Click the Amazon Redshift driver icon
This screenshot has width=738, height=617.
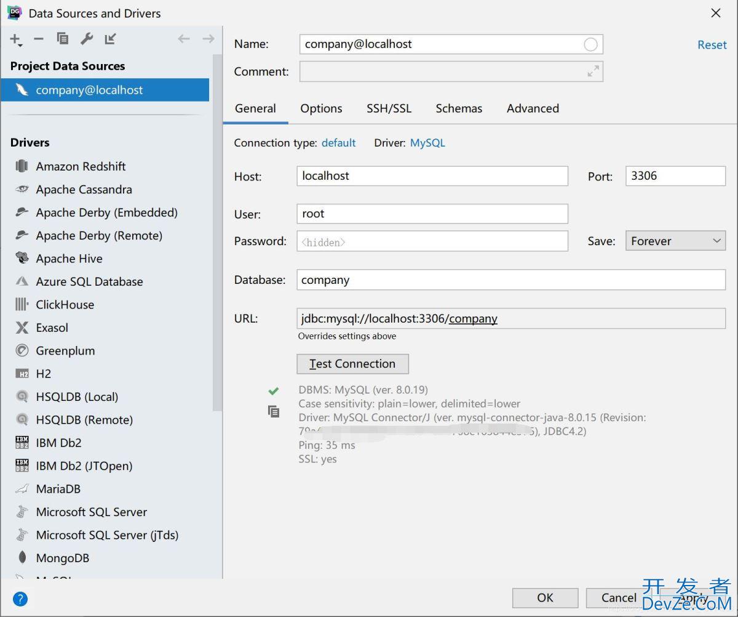click(22, 166)
